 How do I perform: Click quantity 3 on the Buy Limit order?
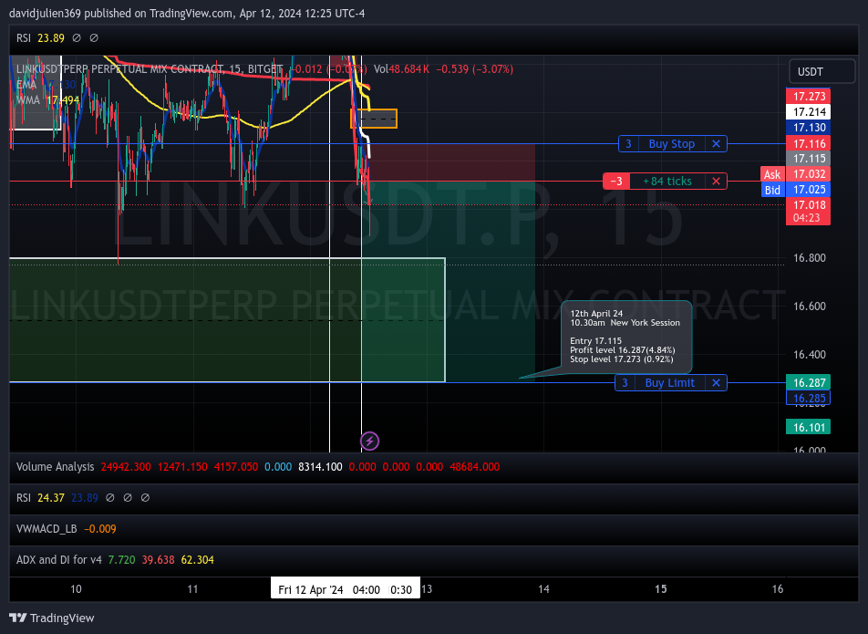coord(625,382)
